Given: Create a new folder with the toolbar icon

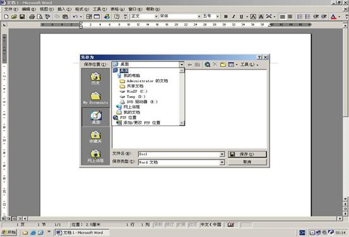Looking at the screenshot, I should click(223, 64).
